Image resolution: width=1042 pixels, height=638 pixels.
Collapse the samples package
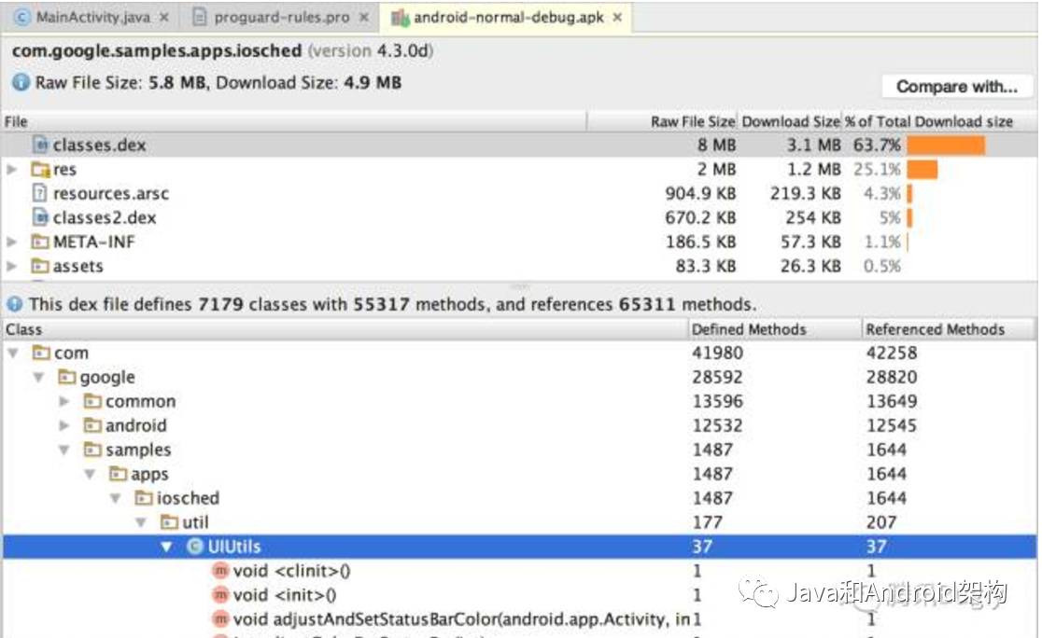point(63,451)
